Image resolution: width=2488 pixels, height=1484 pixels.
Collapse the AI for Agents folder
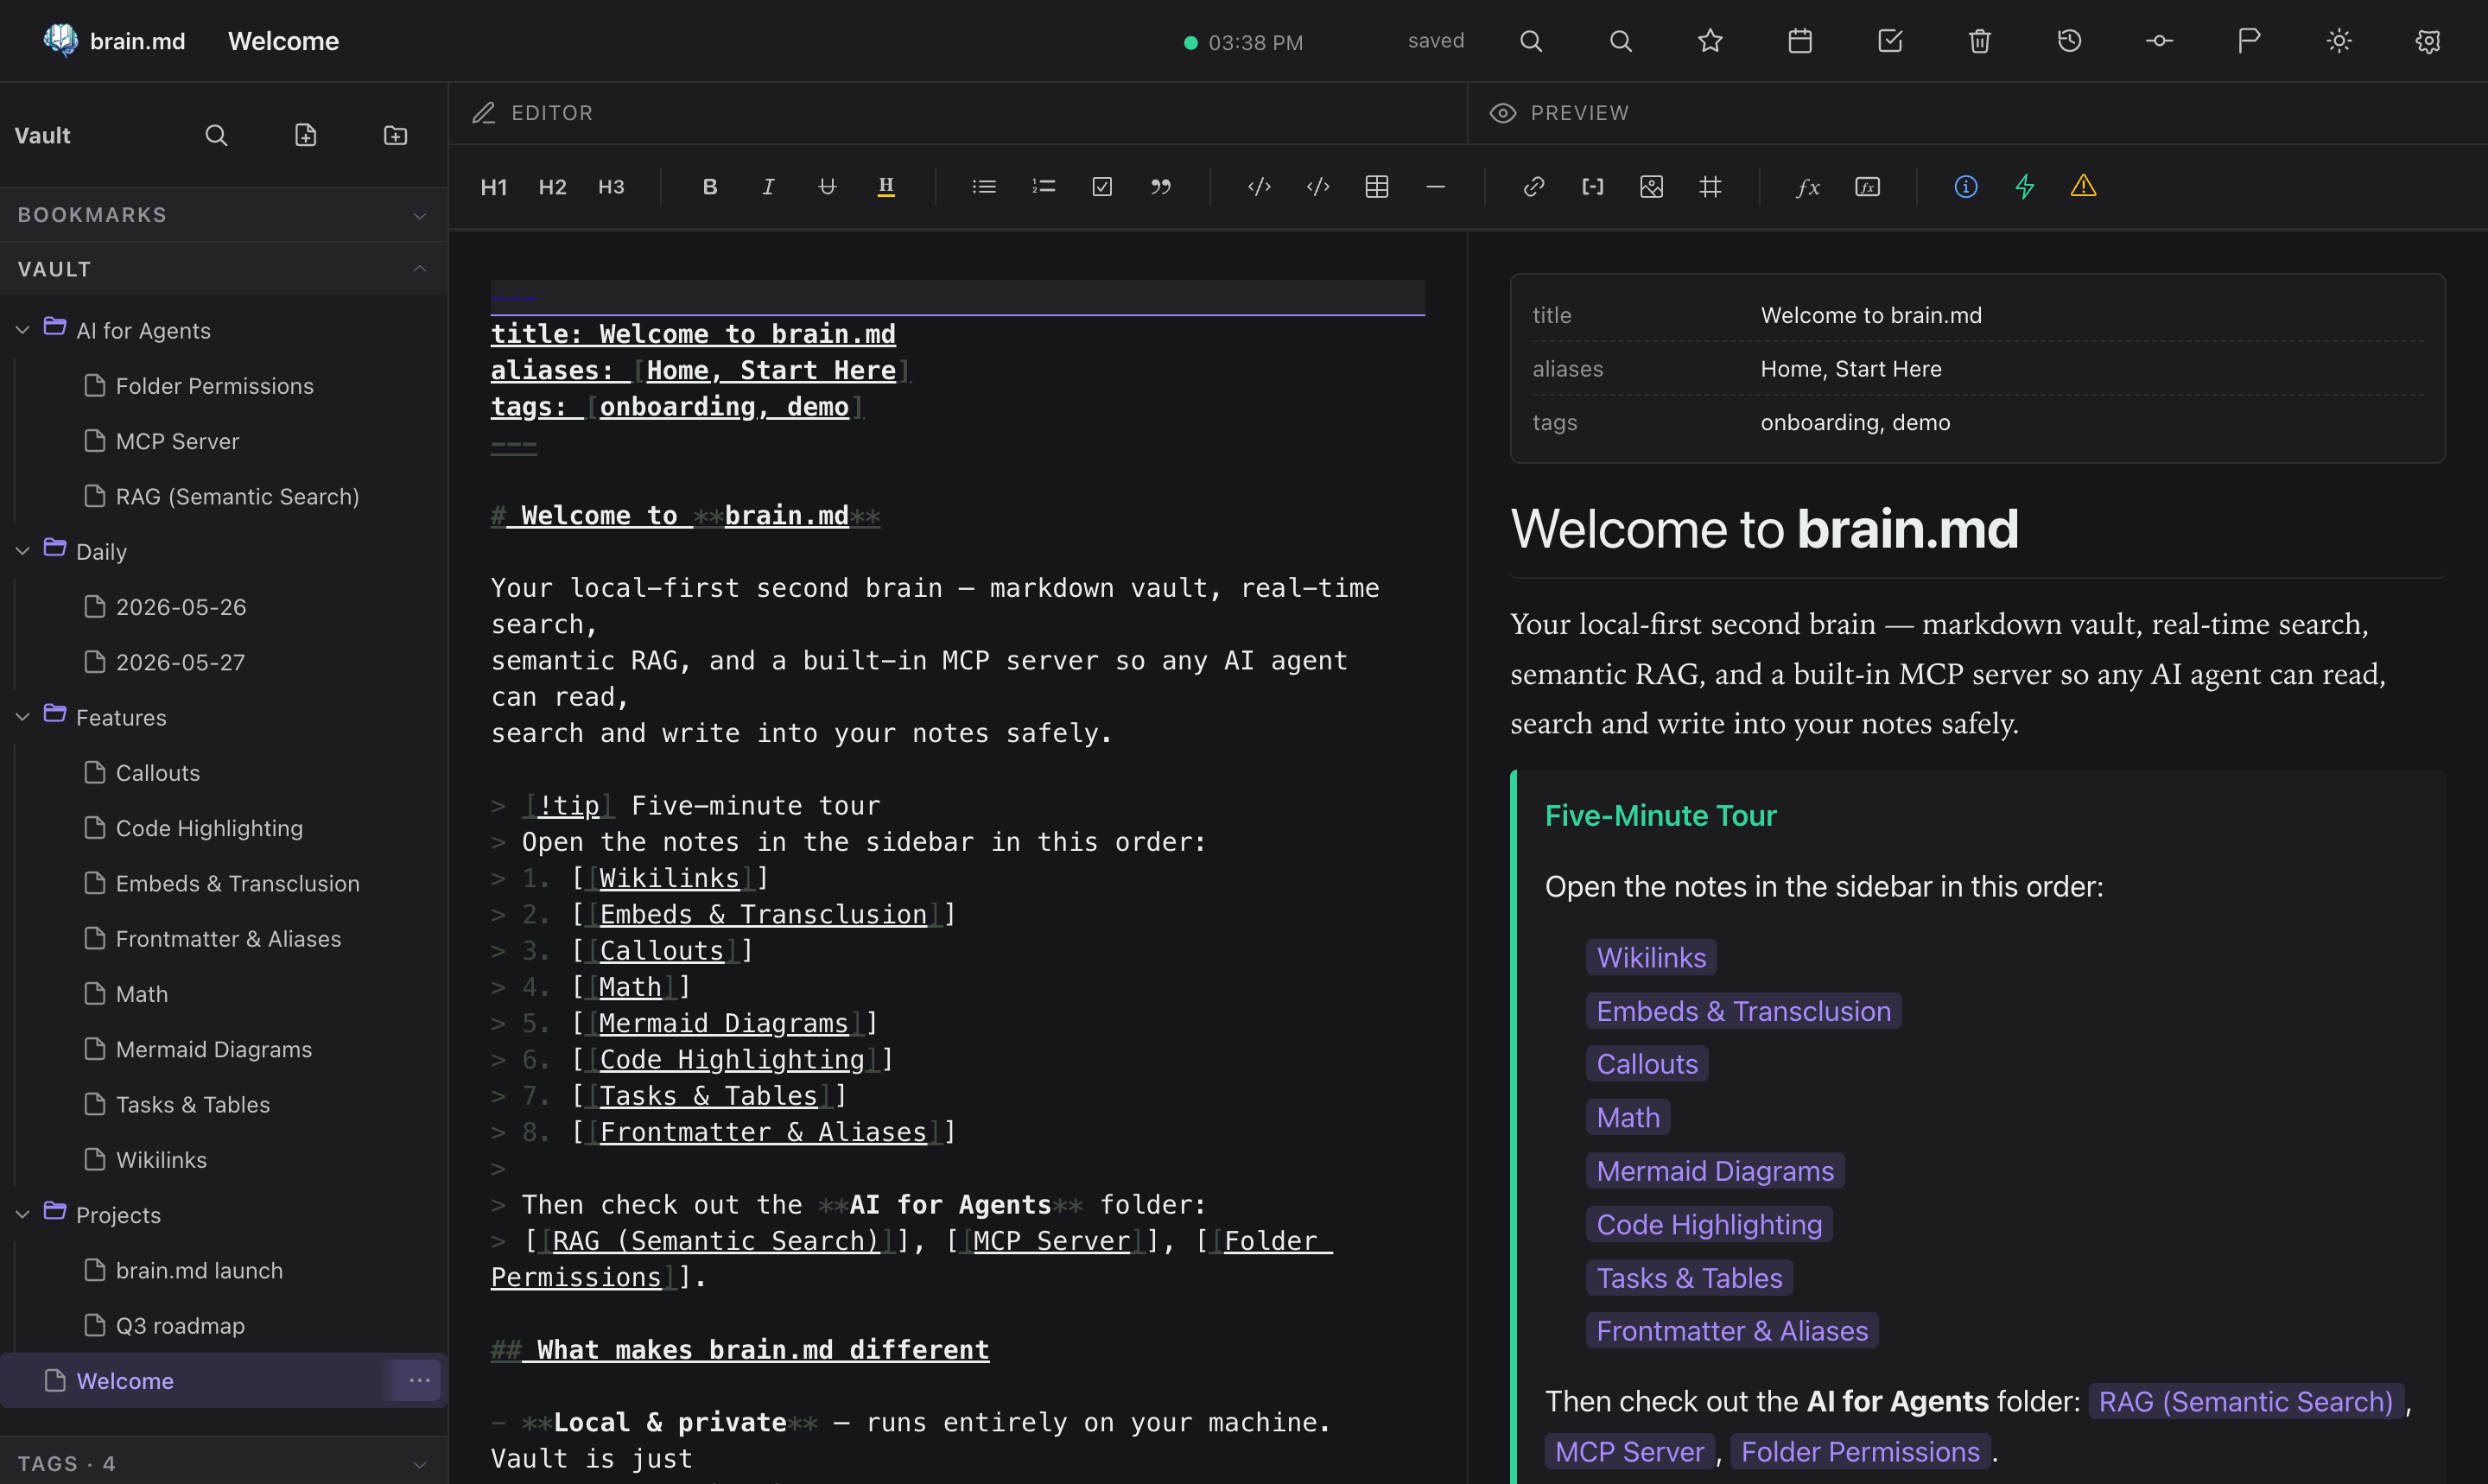(22, 330)
